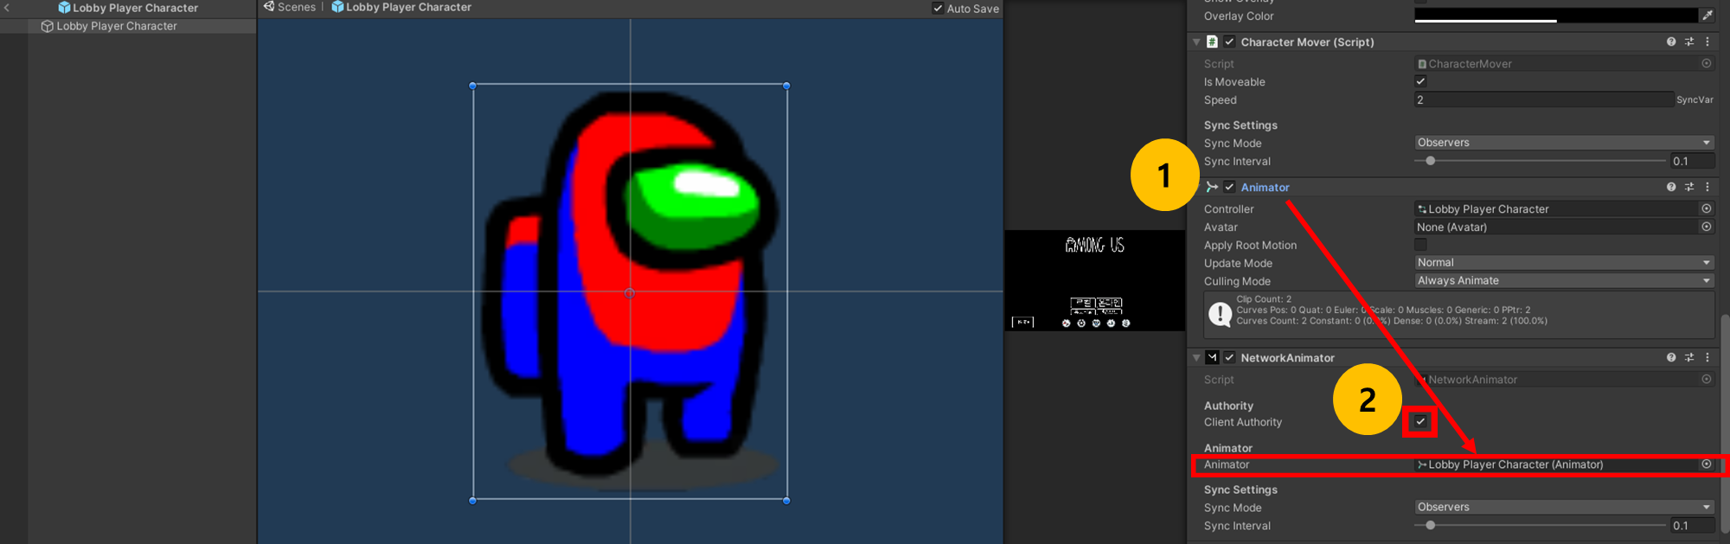Open the Character Mover component options menu
This screenshot has height=544, width=1730.
point(1708,42)
